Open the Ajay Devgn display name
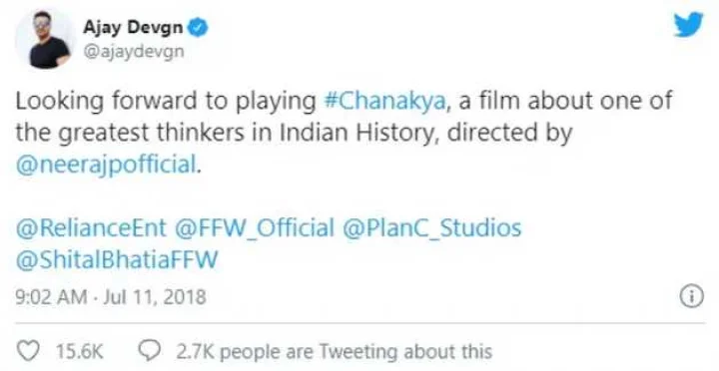 tap(133, 28)
